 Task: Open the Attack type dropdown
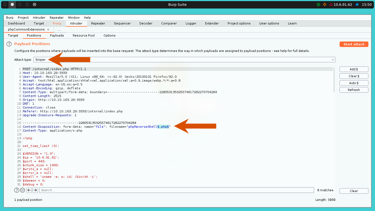(x=184, y=60)
